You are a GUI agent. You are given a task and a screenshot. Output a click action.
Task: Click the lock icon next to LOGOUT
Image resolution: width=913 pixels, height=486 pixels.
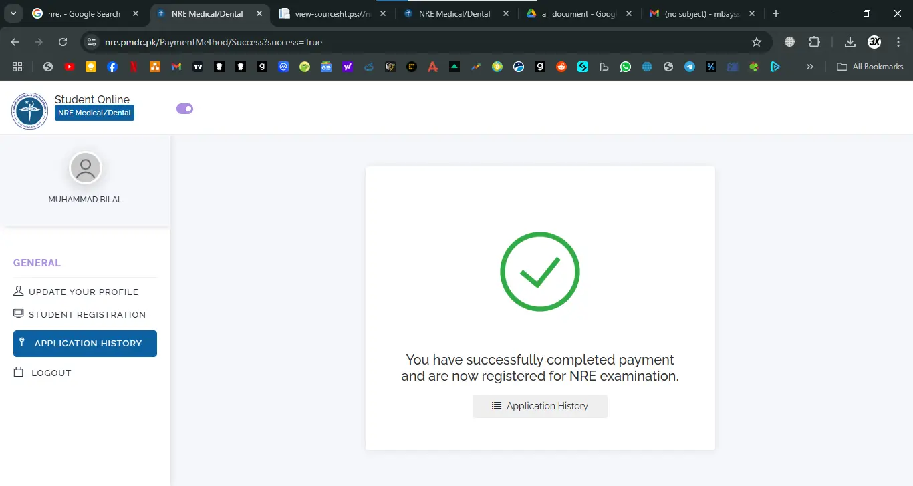point(17,372)
